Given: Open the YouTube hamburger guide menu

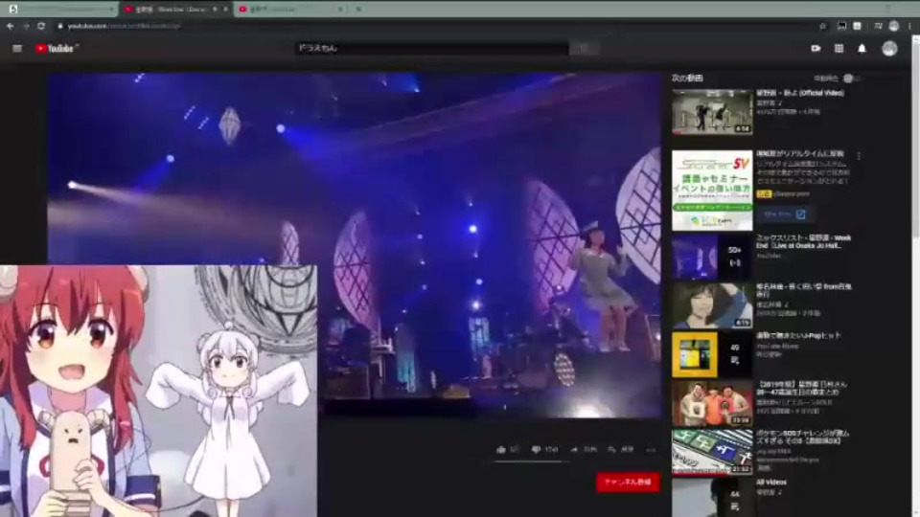Looking at the screenshot, I should [x=17, y=49].
